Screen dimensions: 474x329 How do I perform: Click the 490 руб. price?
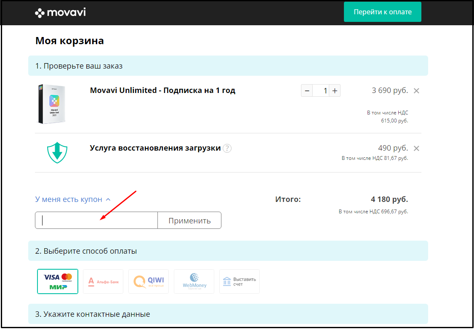tap(393, 148)
